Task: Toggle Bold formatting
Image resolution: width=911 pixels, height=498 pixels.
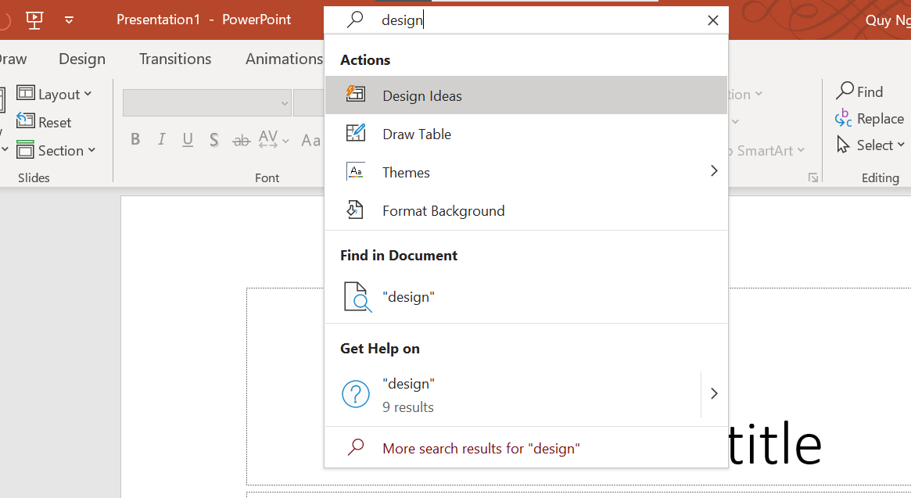Action: [x=135, y=139]
